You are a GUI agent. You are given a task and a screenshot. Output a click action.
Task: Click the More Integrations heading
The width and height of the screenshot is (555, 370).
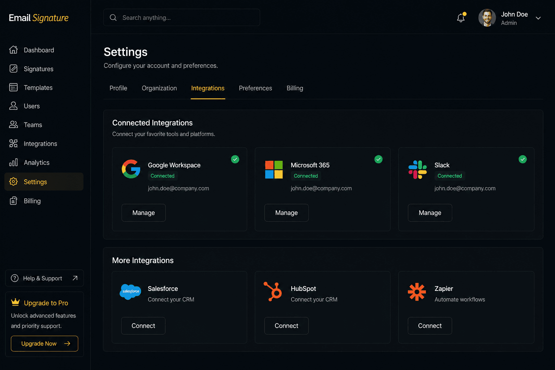(x=143, y=261)
